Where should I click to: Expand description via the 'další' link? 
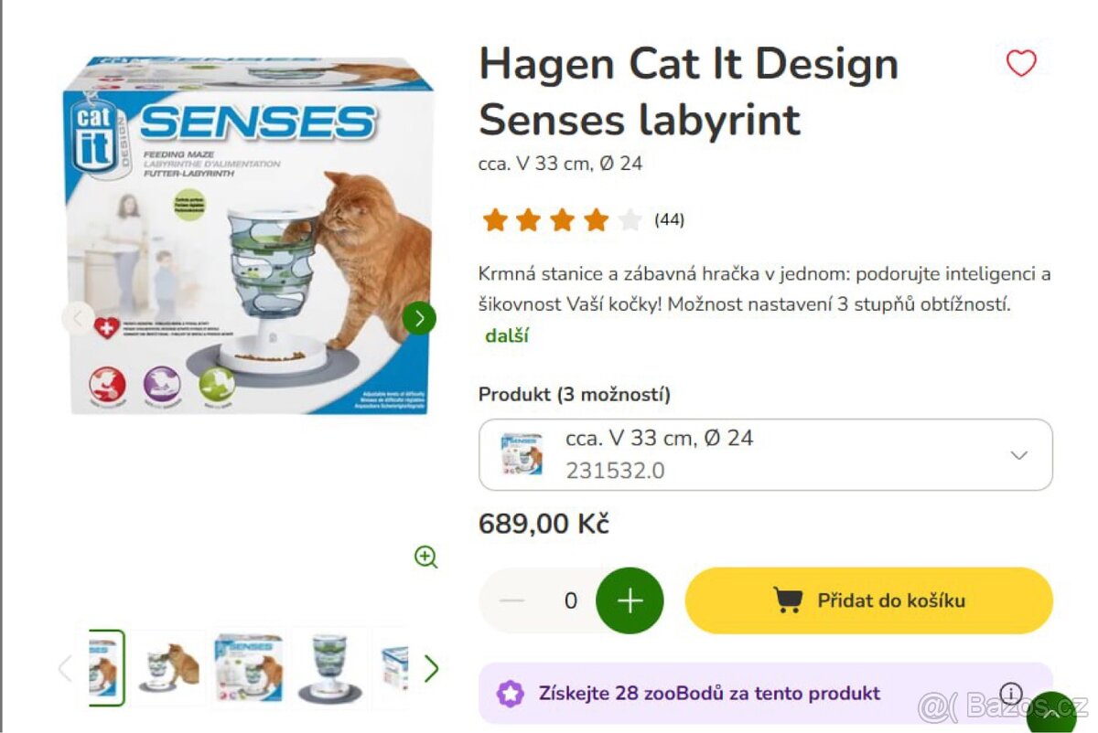click(x=507, y=335)
